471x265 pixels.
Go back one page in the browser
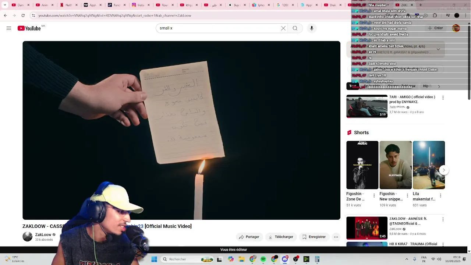coord(5,15)
